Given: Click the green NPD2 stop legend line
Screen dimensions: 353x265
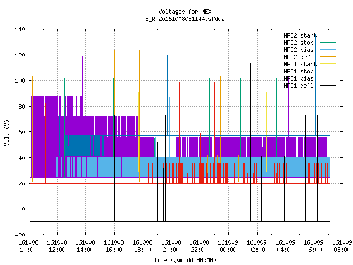Looking at the screenshot, I should pos(328,43).
